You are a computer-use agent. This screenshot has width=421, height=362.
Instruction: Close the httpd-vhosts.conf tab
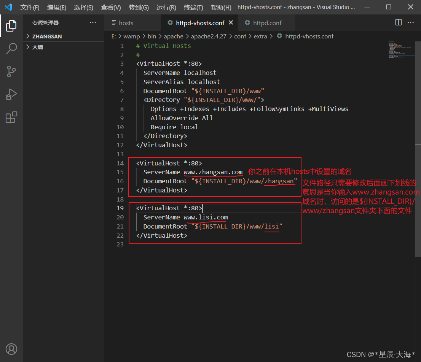231,23
